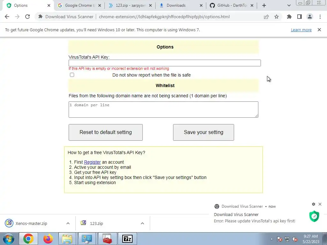Click Reset to default setting button
327x245 pixels.
coord(106,132)
